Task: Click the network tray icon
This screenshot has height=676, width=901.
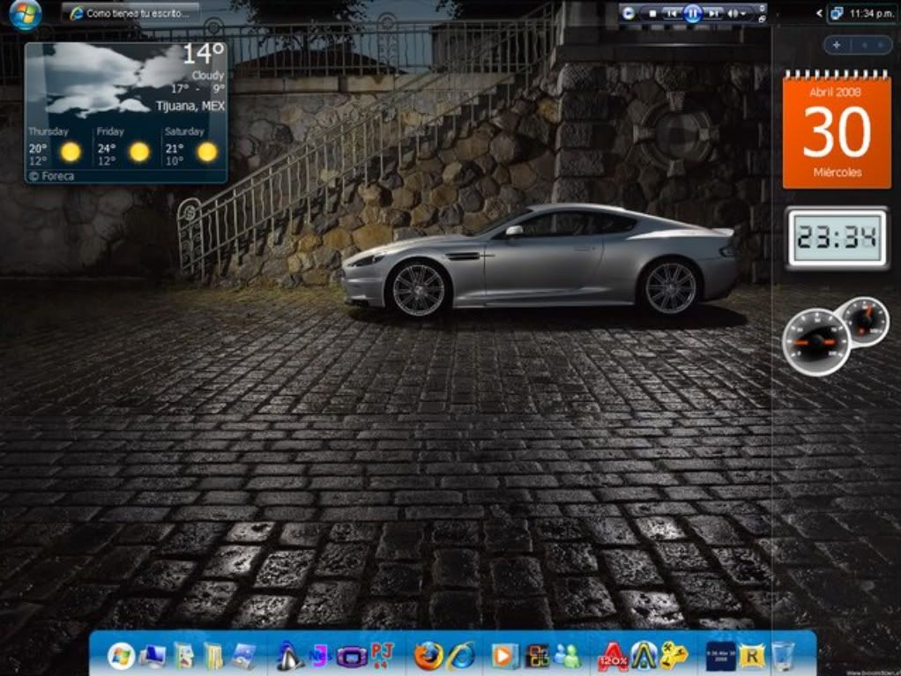Action: [x=837, y=13]
